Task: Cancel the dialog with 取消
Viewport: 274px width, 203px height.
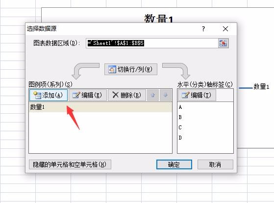Action: point(215,164)
